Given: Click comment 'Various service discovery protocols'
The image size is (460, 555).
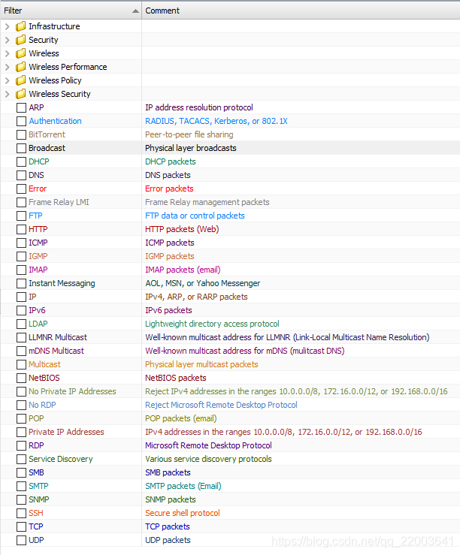Looking at the screenshot, I should point(208,459).
